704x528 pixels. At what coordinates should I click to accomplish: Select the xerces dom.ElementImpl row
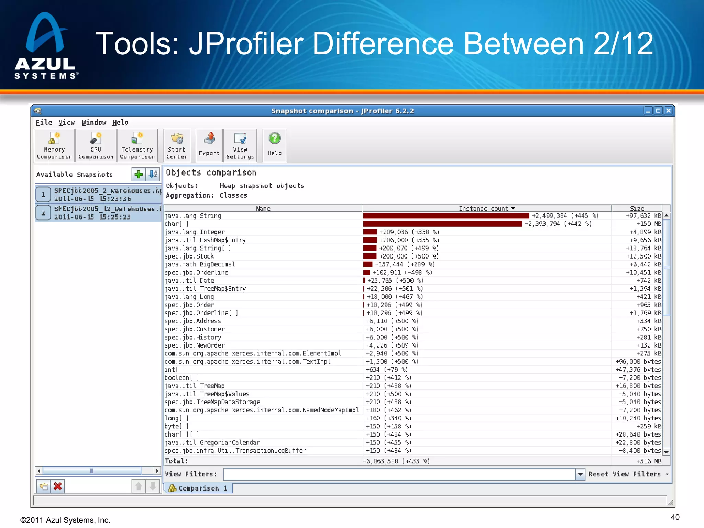pos(413,353)
